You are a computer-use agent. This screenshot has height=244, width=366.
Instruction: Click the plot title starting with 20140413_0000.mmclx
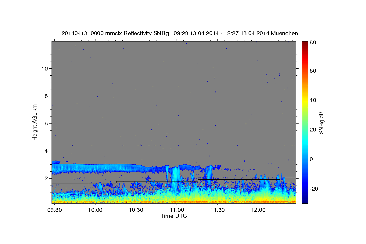coord(180,33)
